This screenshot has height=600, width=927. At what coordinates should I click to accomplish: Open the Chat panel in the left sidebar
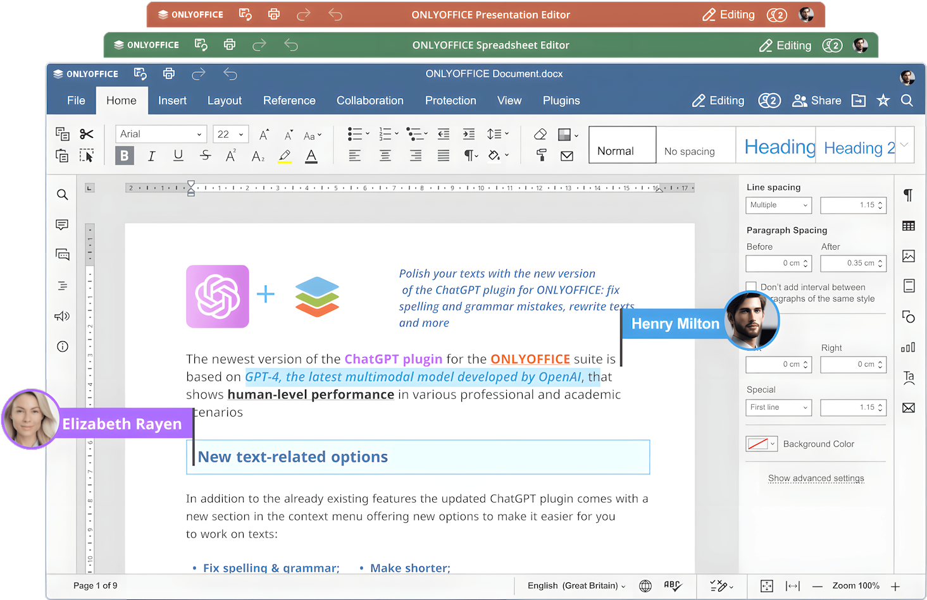click(x=63, y=255)
